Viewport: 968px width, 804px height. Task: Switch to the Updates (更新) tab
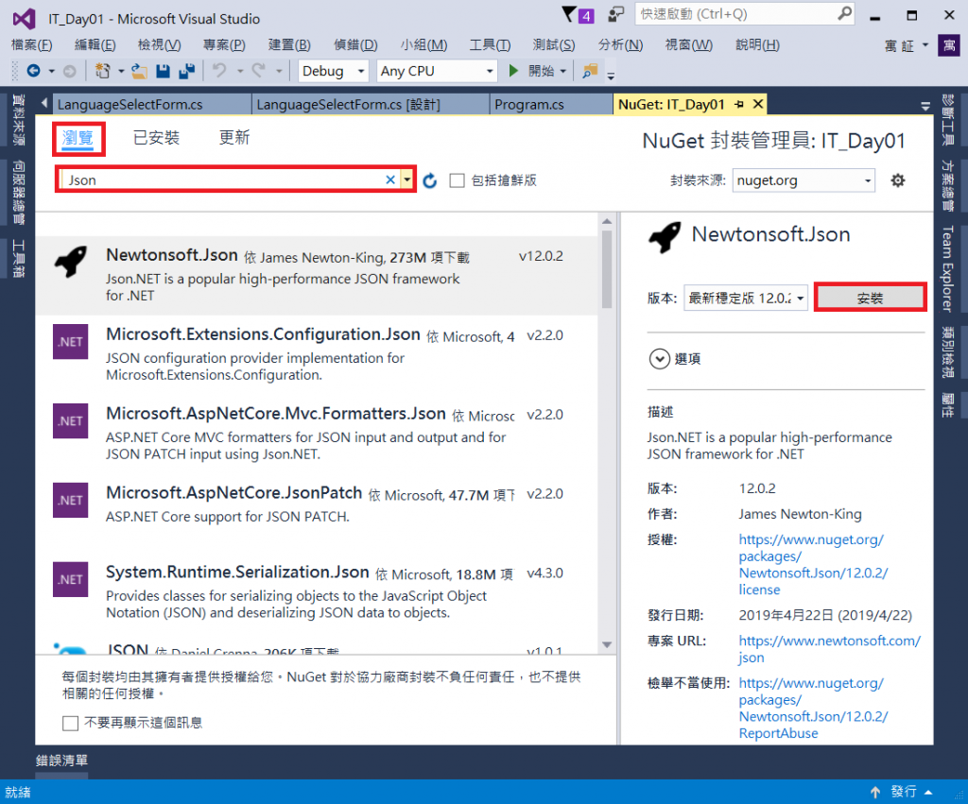(234, 137)
